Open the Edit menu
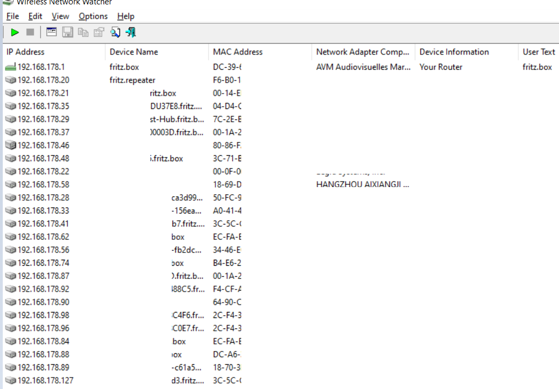 (35, 16)
